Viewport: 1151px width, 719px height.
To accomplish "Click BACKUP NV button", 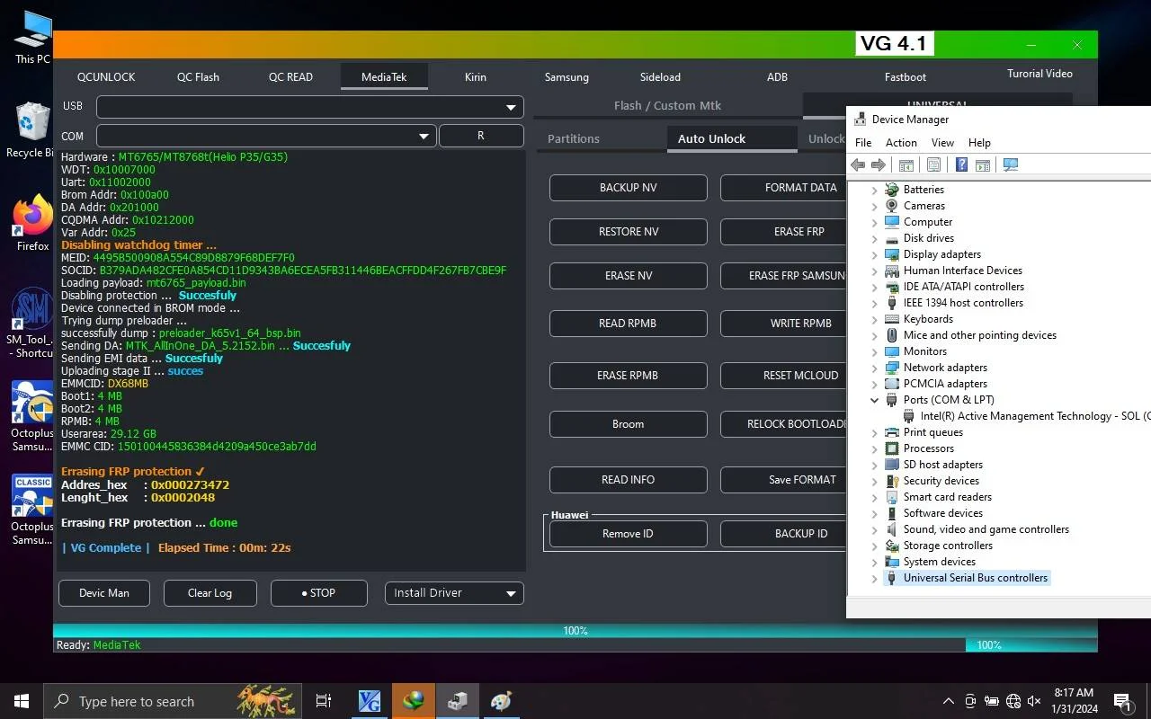I will coord(629,188).
